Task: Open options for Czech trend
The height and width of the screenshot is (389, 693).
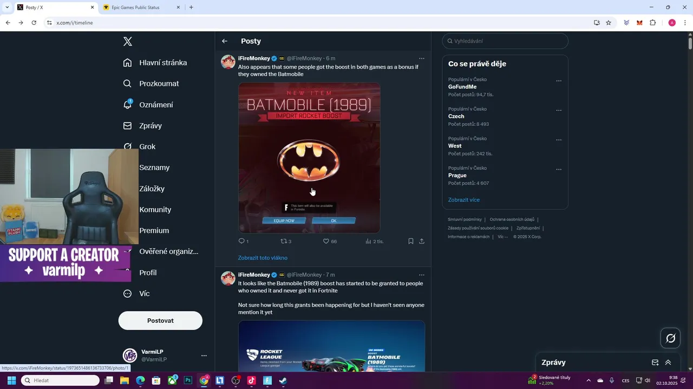Action: point(559,110)
